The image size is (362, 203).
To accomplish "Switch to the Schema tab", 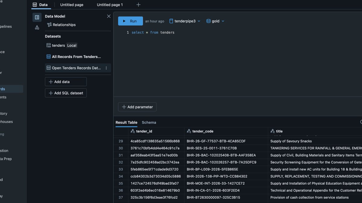I will 149,122.
